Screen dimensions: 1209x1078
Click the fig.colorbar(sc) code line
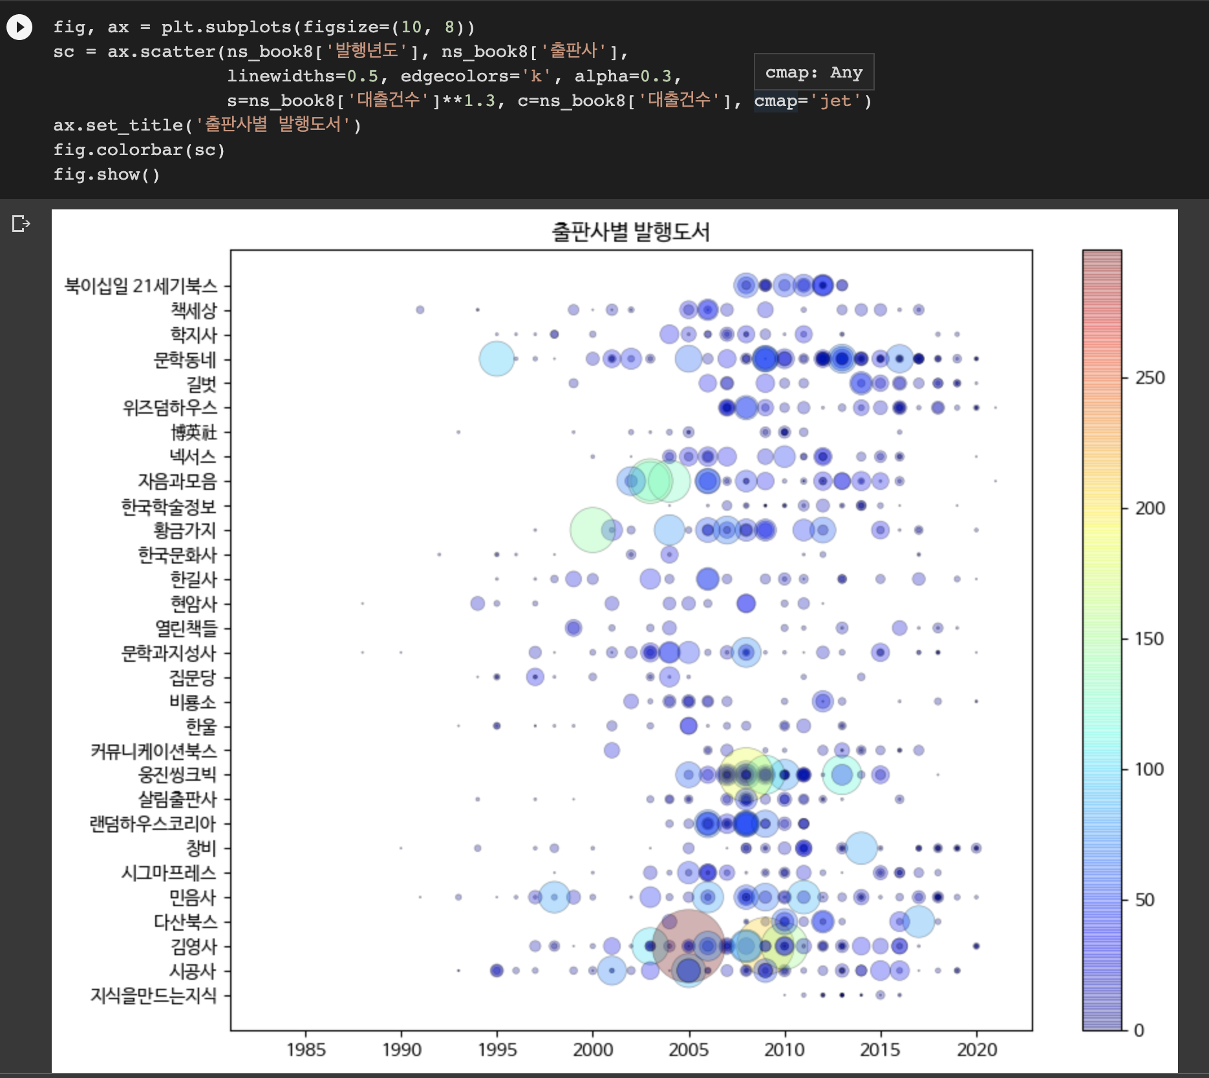click(x=139, y=150)
